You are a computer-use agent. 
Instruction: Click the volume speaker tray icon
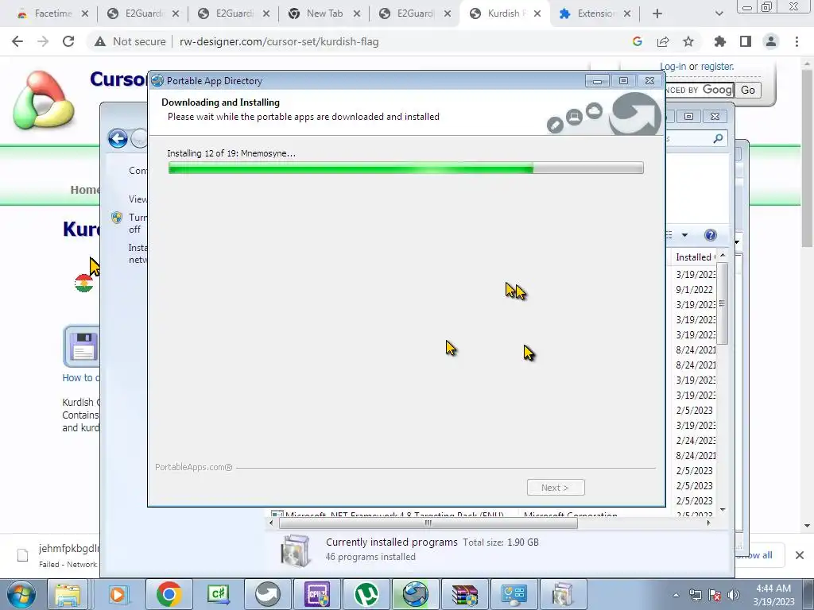pos(734,595)
